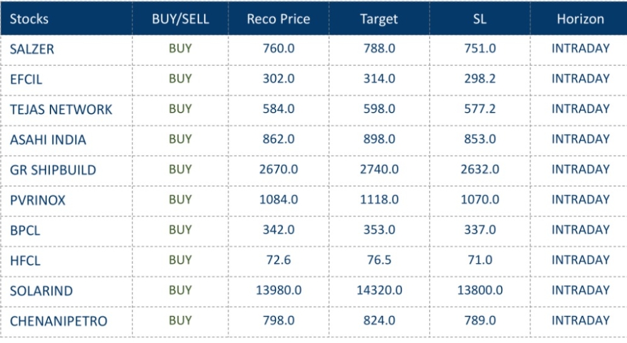Click the Stocks column header
The image size is (627, 343).
pos(29,19)
